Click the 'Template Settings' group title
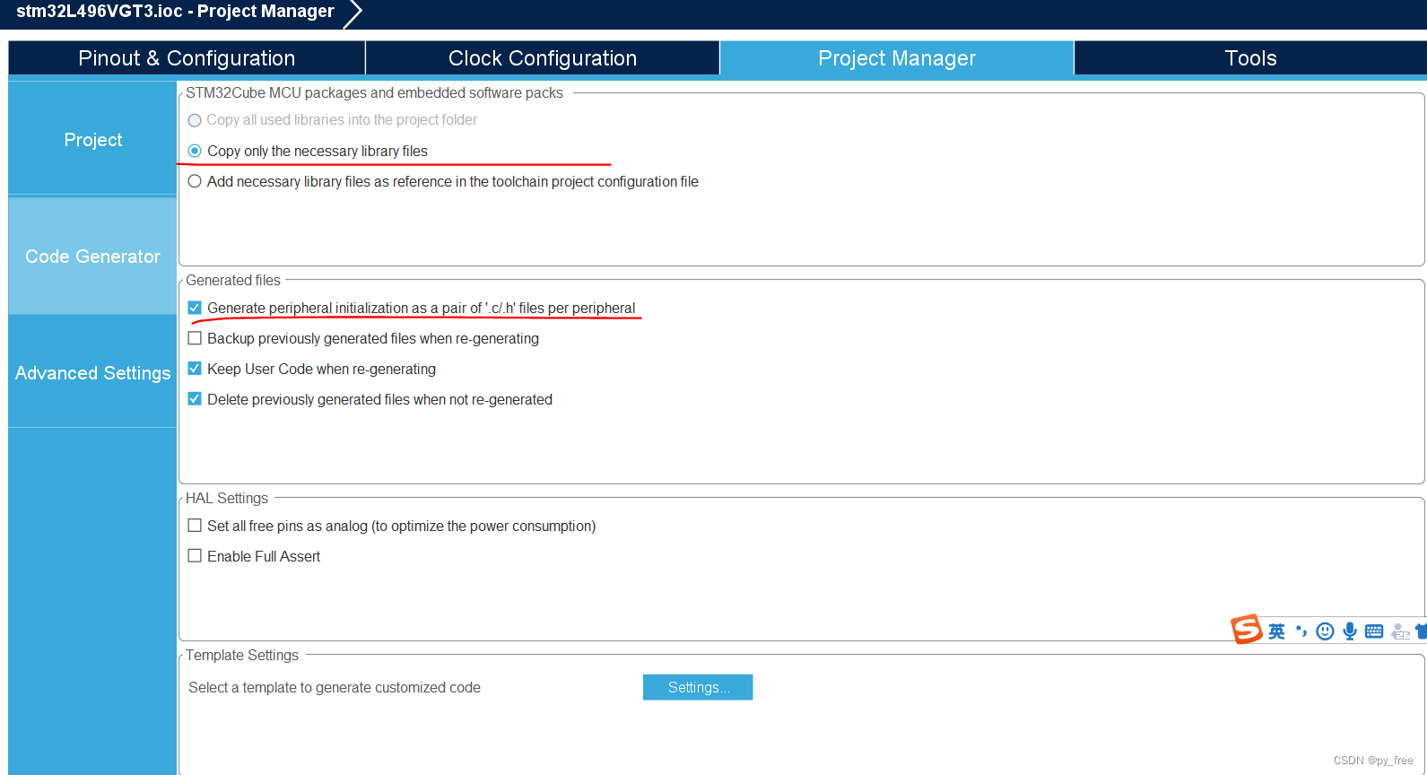 coord(242,655)
